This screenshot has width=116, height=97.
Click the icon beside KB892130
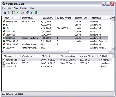point(4,31)
